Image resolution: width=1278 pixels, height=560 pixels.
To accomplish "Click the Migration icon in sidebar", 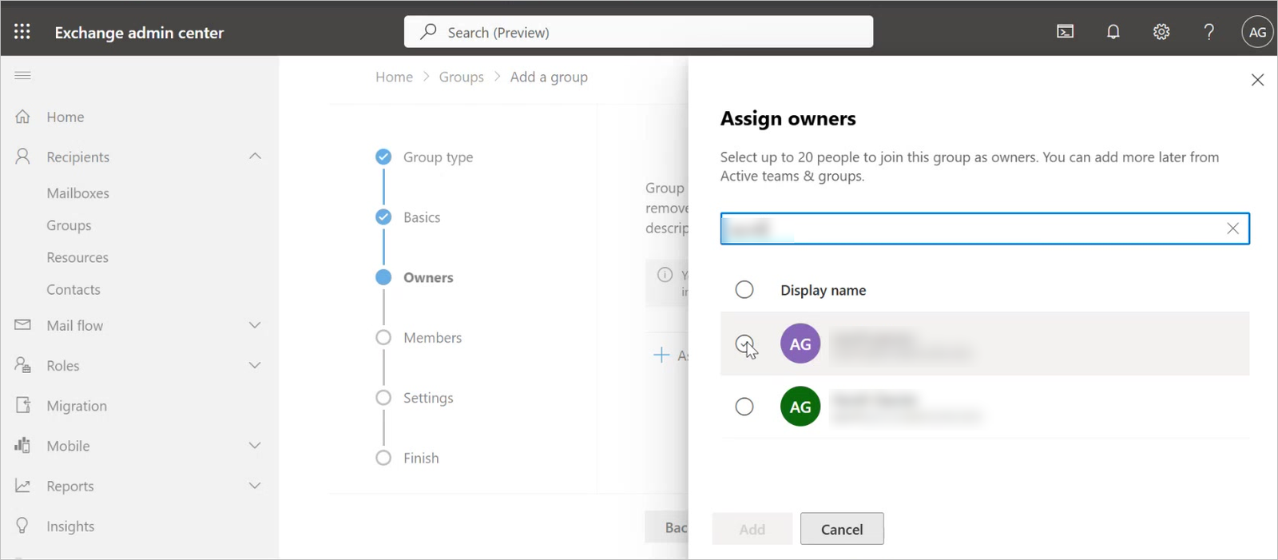I will pyautogui.click(x=22, y=405).
